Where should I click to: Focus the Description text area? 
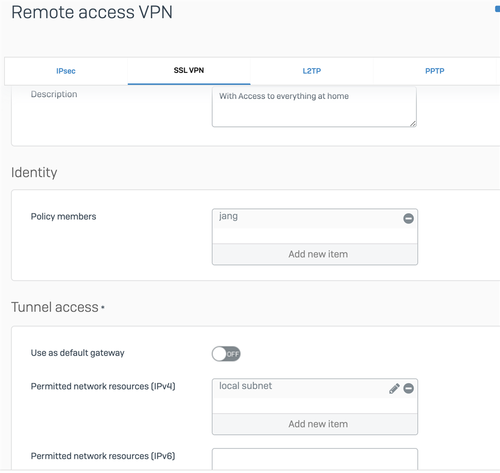pyautogui.click(x=314, y=107)
